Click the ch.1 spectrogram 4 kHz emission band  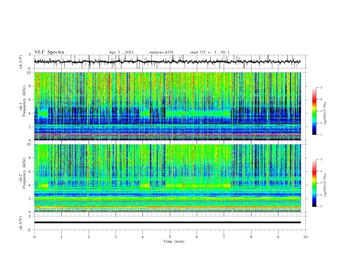tap(198, 113)
